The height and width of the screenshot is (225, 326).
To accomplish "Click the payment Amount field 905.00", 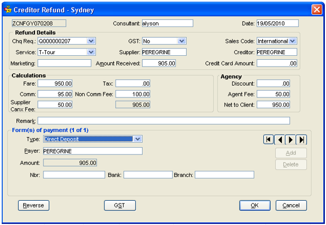I will (70, 162).
